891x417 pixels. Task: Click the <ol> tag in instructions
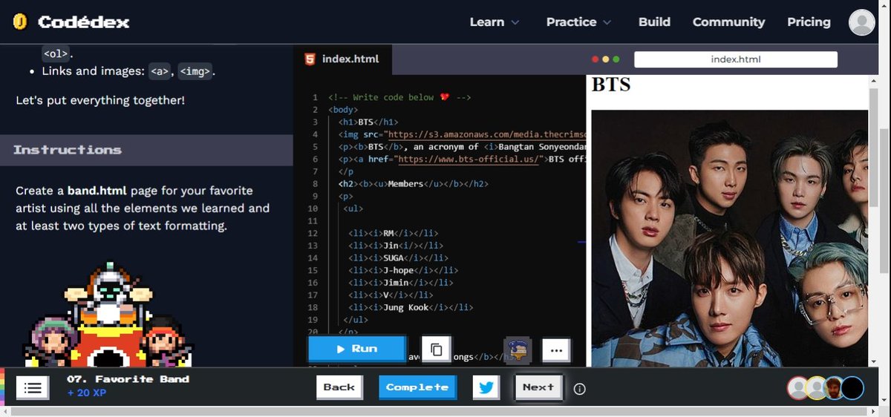(56, 53)
